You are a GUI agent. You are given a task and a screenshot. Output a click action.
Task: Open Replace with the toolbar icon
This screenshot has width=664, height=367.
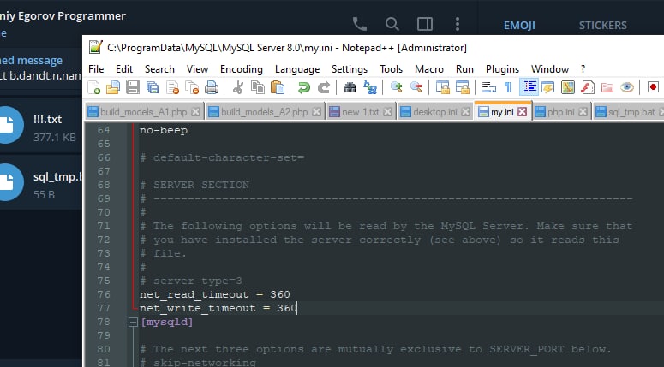pyautogui.click(x=369, y=87)
